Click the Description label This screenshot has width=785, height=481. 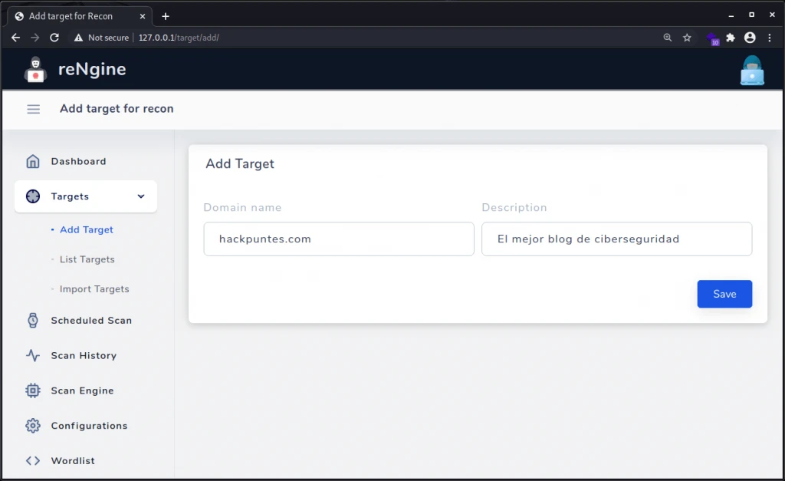tap(514, 207)
